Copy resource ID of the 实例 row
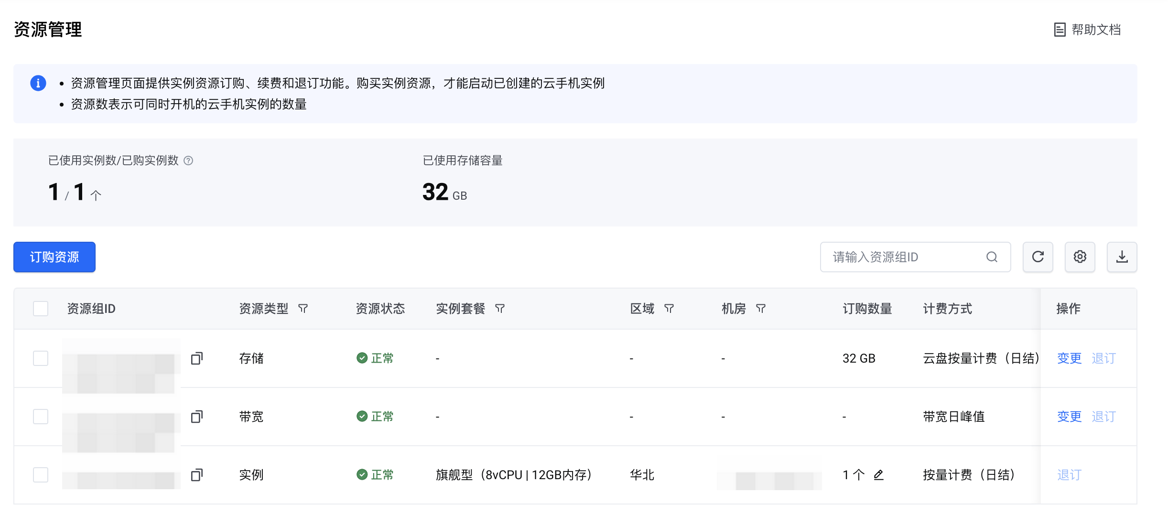1168x515 pixels. point(197,475)
